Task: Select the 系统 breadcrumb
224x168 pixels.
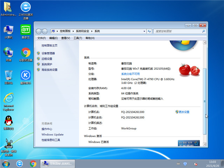Action: click(97, 31)
